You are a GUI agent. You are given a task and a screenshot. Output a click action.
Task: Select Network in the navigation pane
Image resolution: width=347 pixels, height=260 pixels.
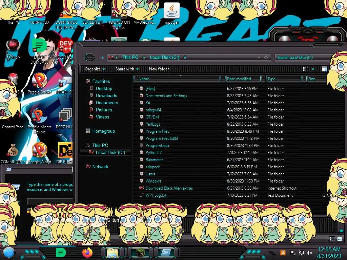pos(100,167)
